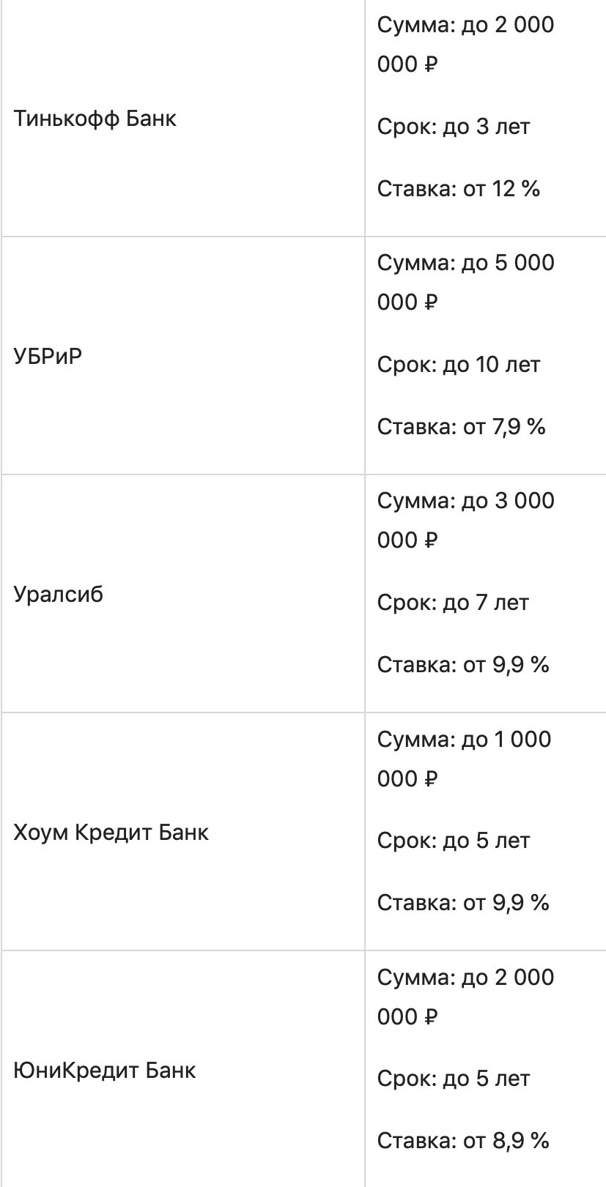Select ЮниКредит sum up to 2 000 000 ₽
The width and height of the screenshot is (606, 1187).
(465, 997)
